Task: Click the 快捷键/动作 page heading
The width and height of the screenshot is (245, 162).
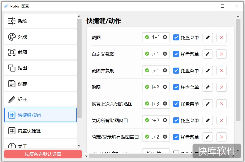Action: coord(104,21)
